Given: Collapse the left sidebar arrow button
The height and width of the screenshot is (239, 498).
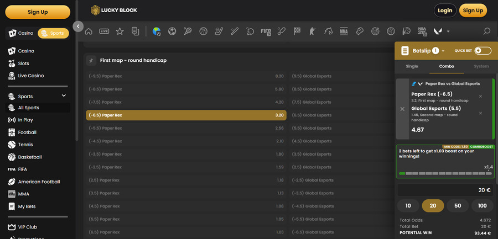Looking at the screenshot, I should pyautogui.click(x=78, y=26).
